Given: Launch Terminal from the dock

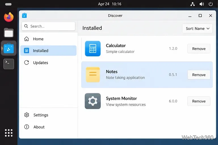Looking at the screenshot, I should point(9,64).
